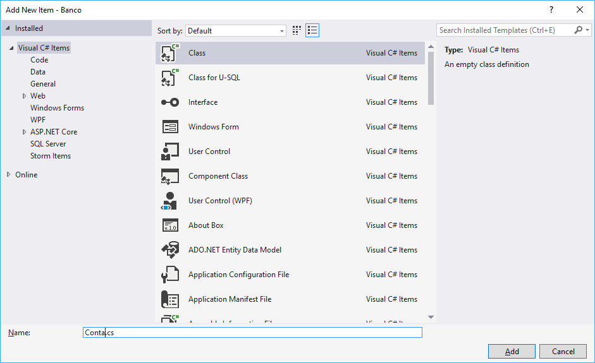Open the help question mark button

point(551,10)
